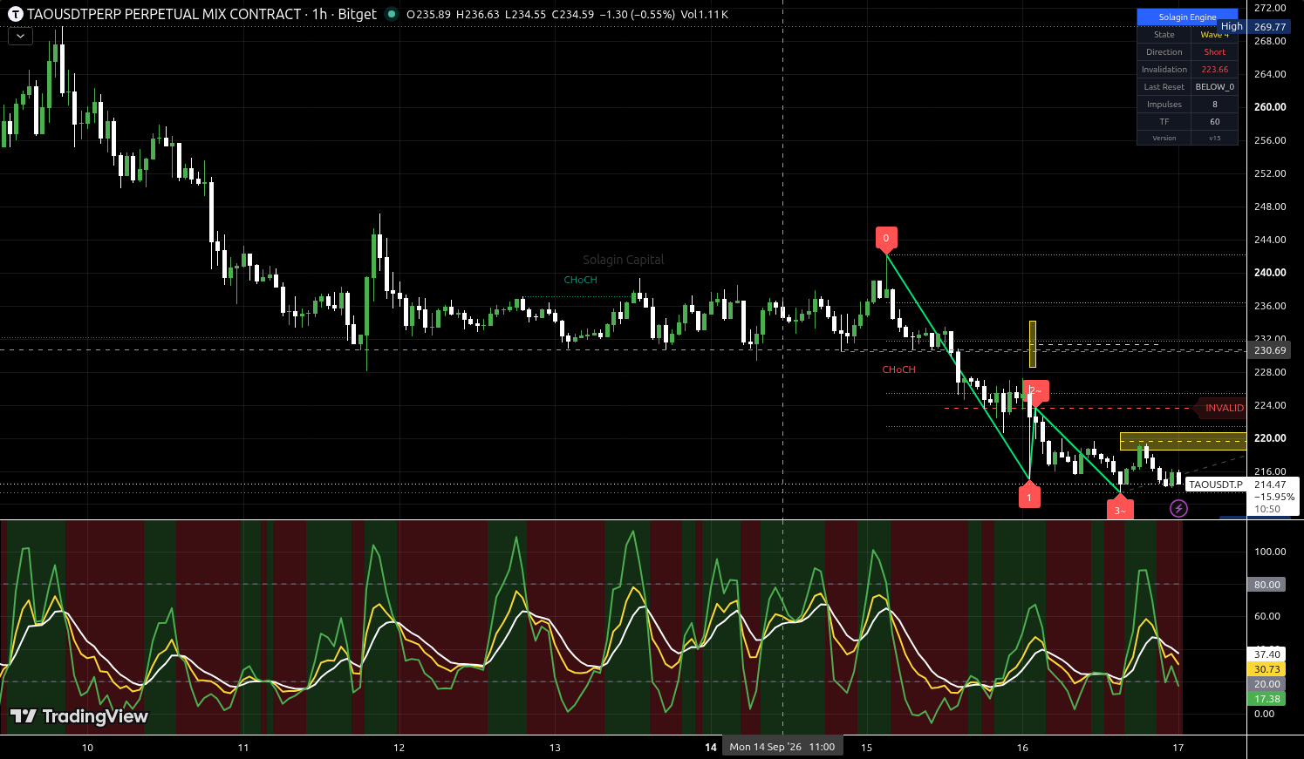Click the TF value 60
This screenshot has width=1304, height=759.
[x=1215, y=122]
